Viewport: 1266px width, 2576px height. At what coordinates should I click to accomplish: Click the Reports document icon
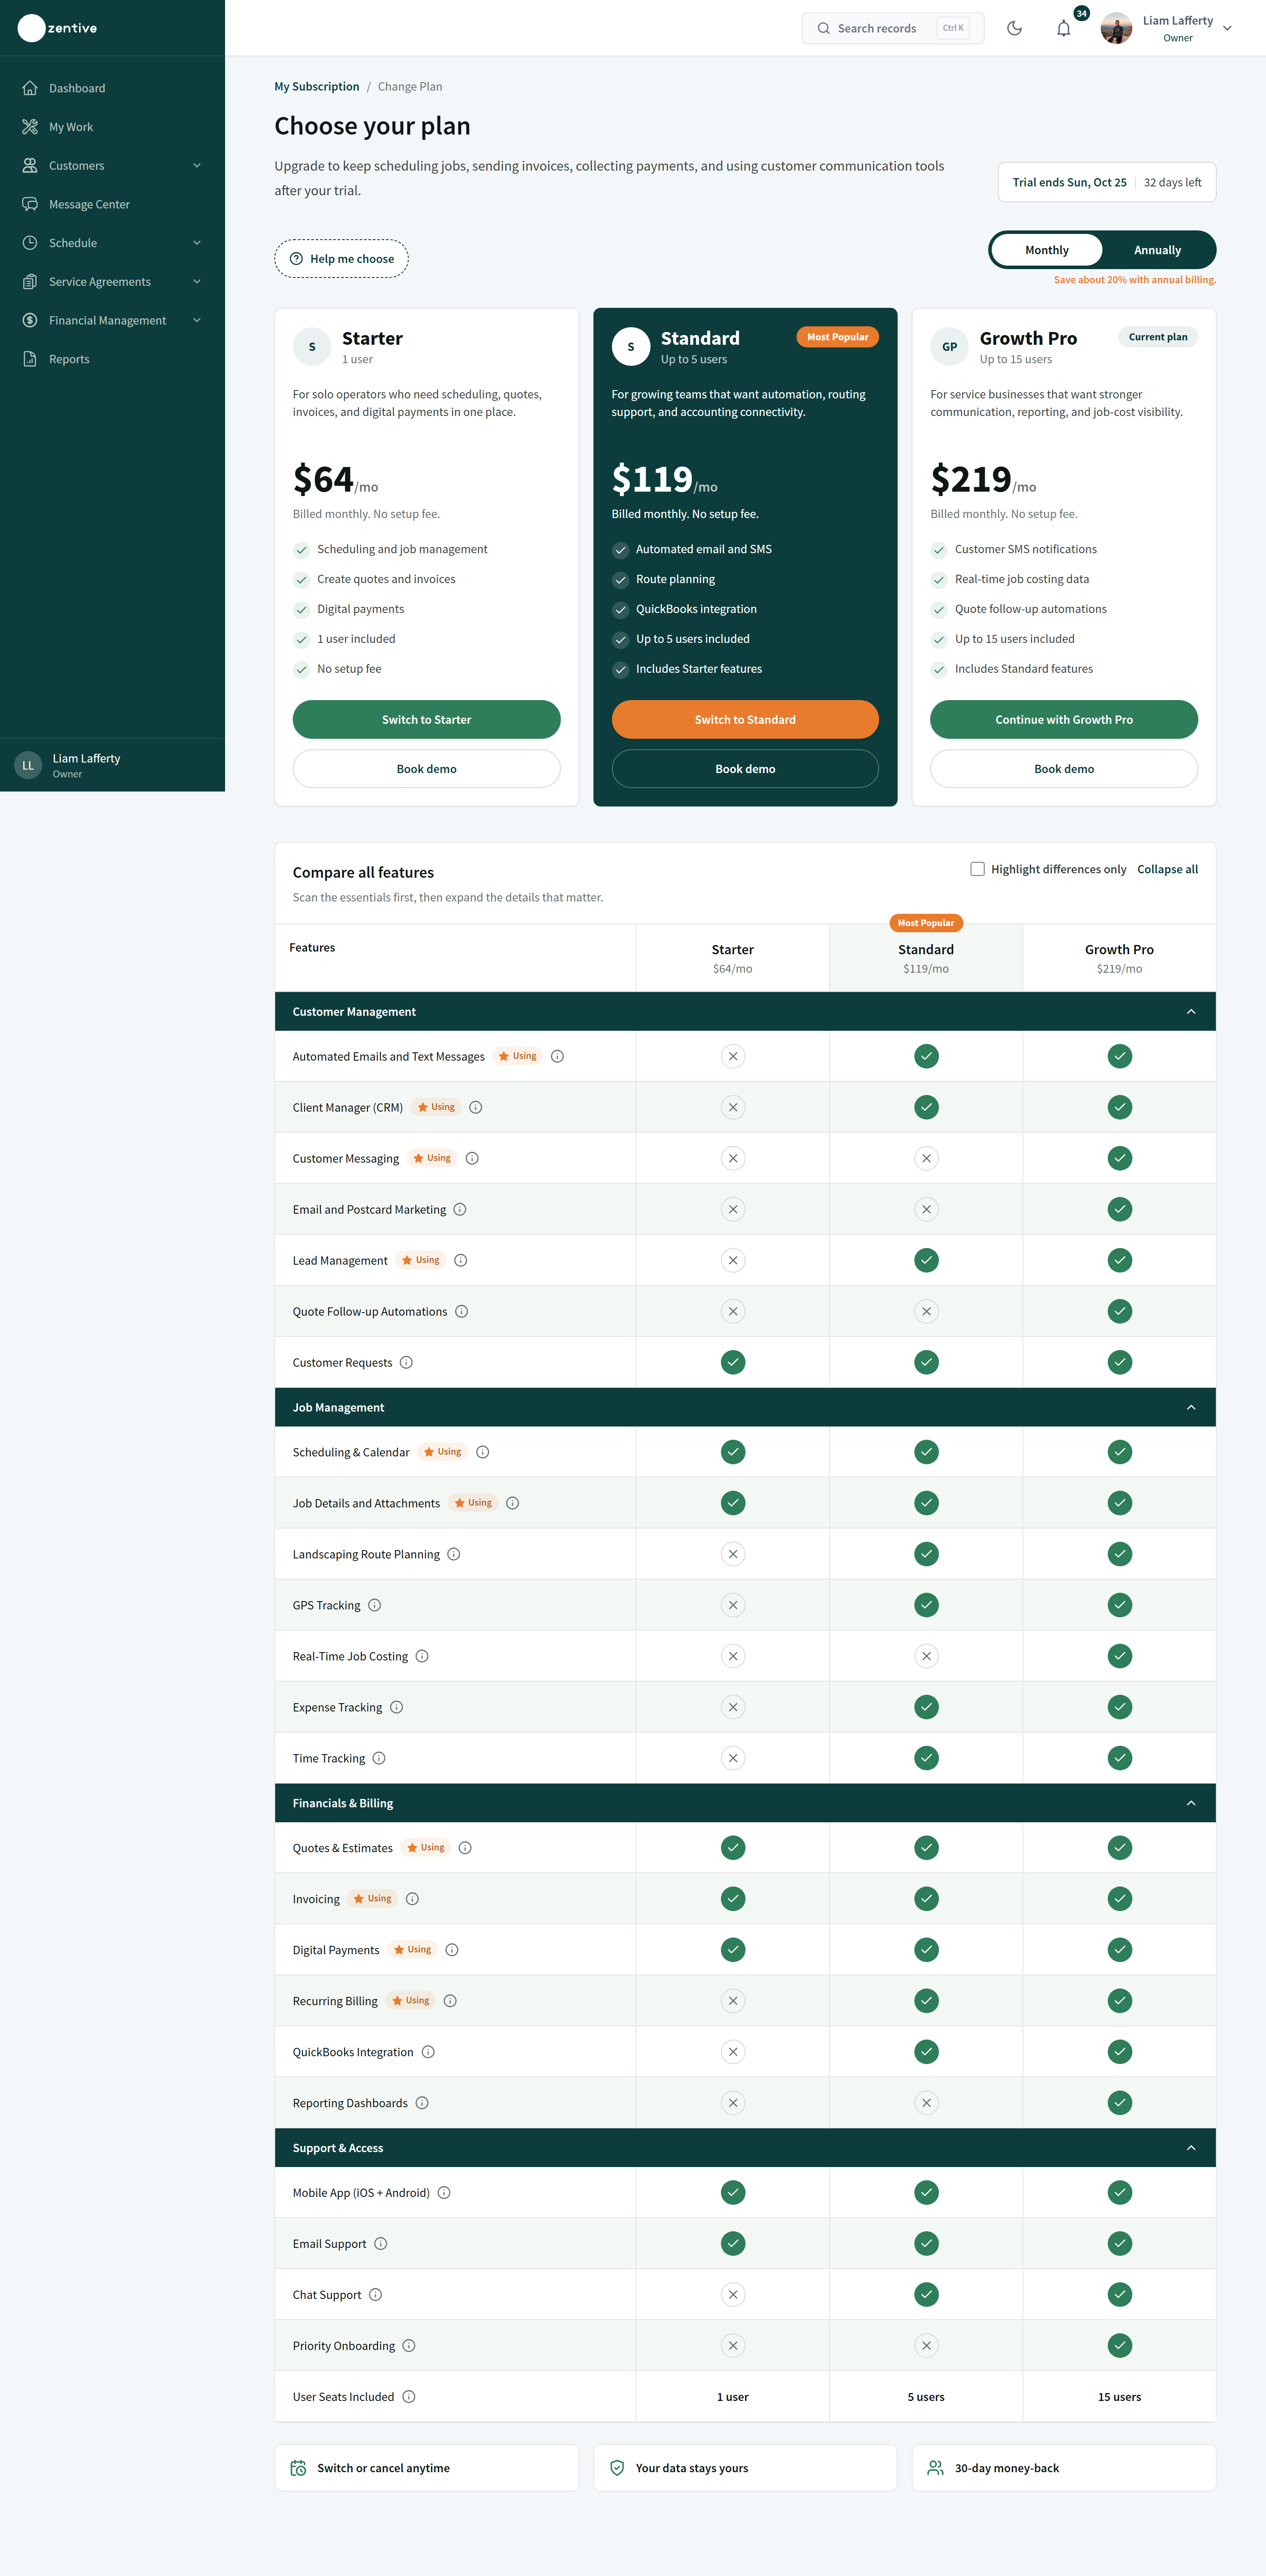point(30,359)
